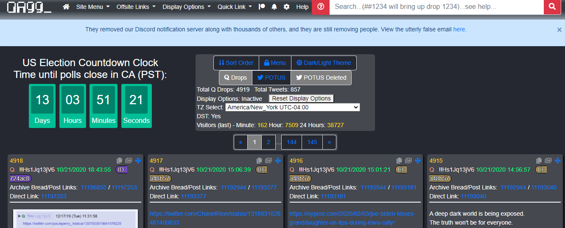Open image view icon for drop 4916
The width and height of the screenshot is (565, 228).
tap(408, 161)
